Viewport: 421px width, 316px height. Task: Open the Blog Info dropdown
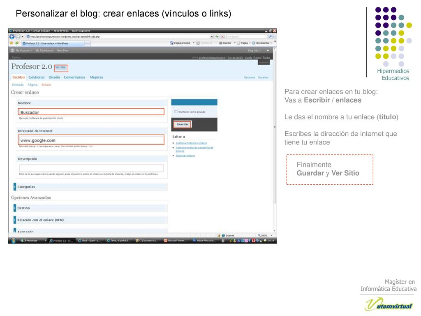point(254,51)
